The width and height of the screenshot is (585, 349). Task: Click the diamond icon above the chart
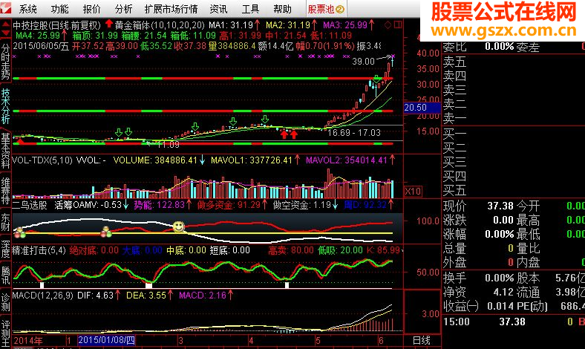(388, 25)
